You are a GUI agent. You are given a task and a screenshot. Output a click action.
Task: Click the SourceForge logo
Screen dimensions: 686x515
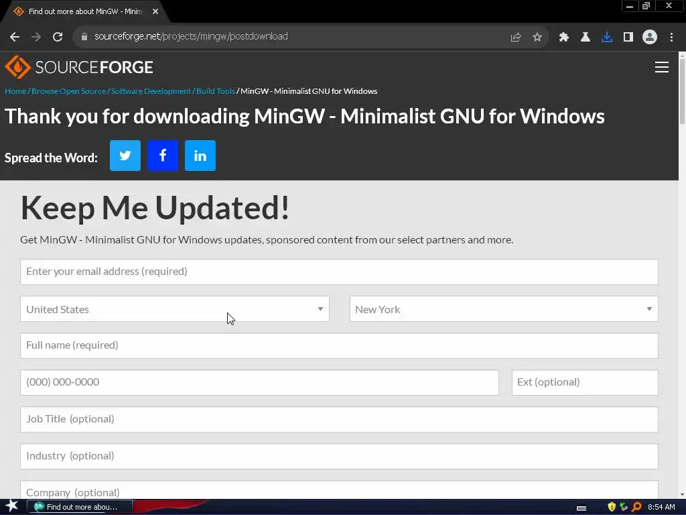coord(79,67)
